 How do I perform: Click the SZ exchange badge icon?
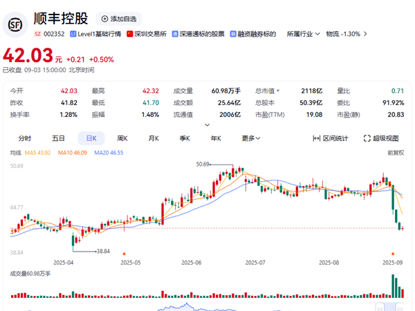pyautogui.click(x=37, y=34)
